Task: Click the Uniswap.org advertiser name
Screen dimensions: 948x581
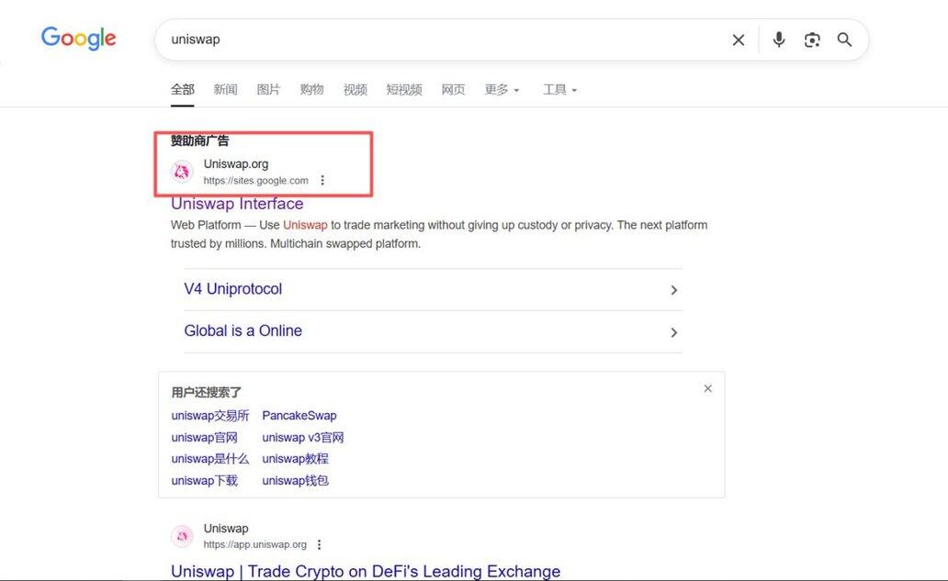Action: click(x=236, y=163)
